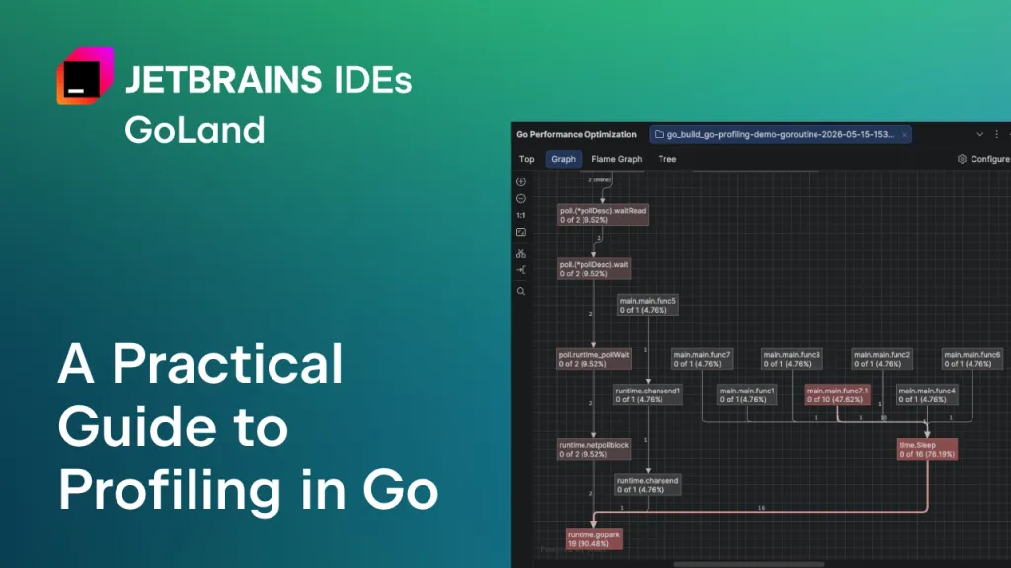Click the JetBrains logo

(x=85, y=75)
